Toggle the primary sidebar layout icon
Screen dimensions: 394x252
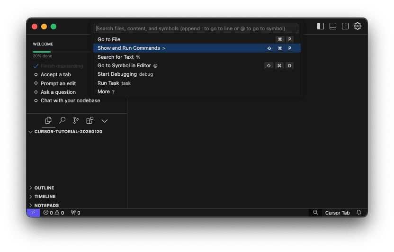pos(321,26)
